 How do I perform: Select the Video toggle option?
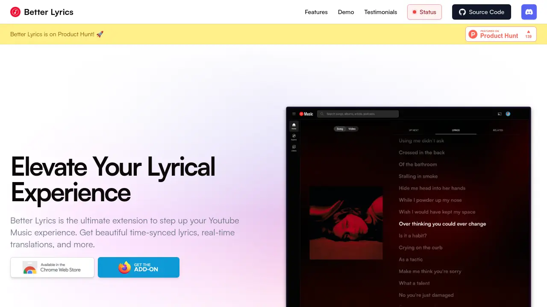(352, 129)
